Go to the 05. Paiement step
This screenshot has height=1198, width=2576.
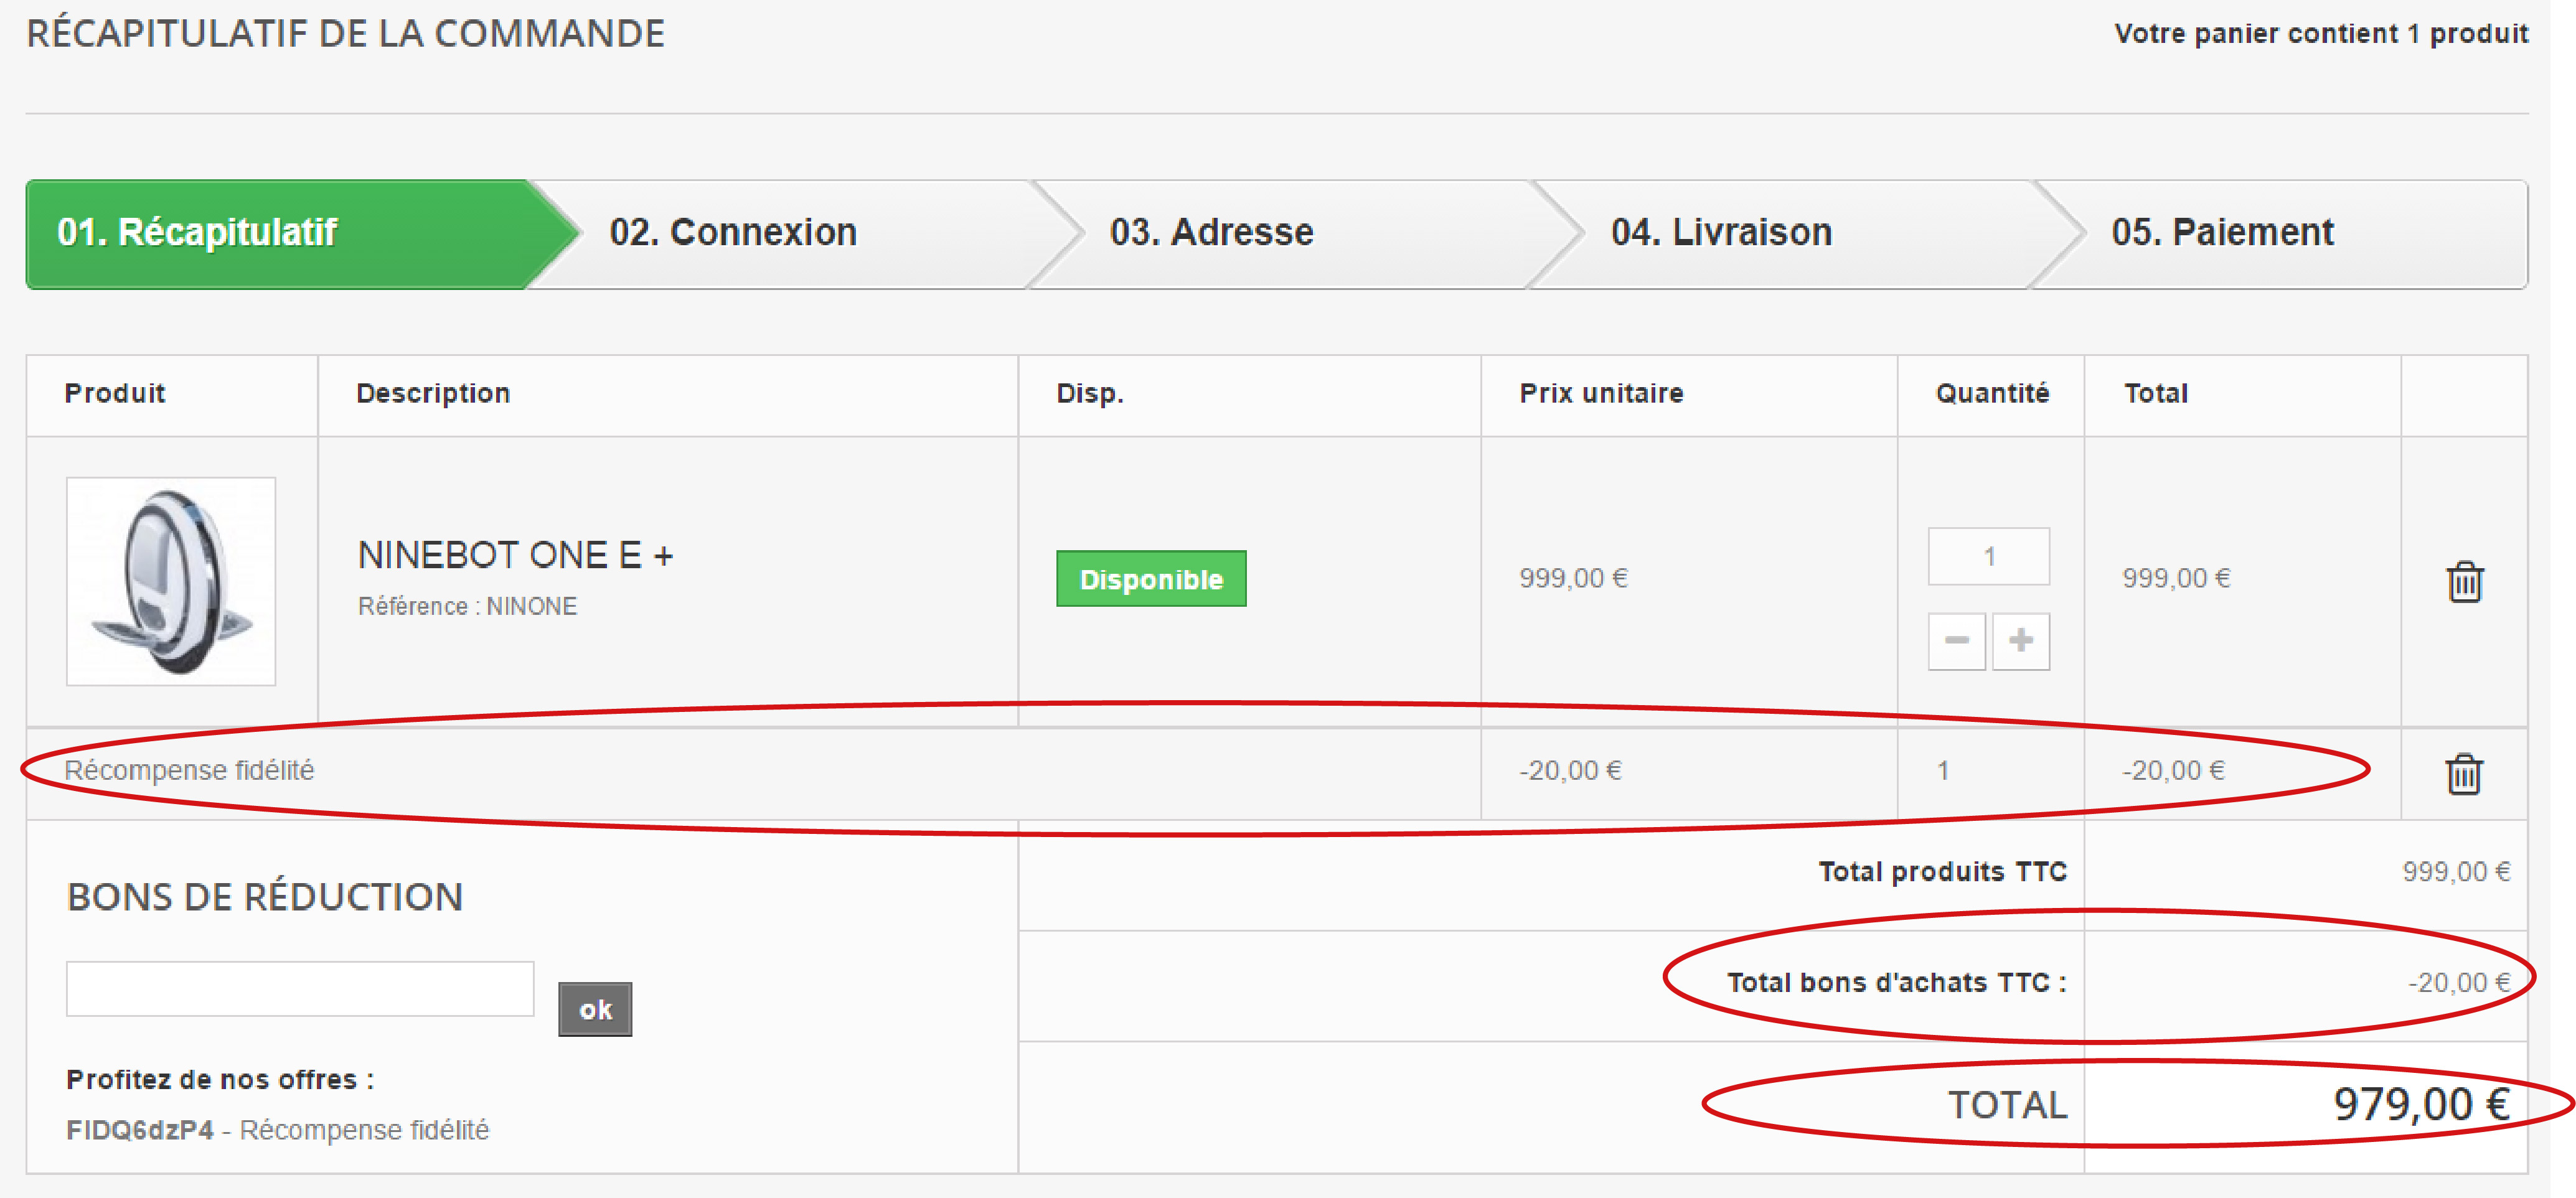point(2222,233)
